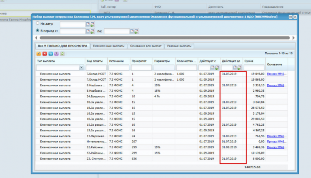
Task: Sort by 'Сумма' column header
Action: coord(249,61)
